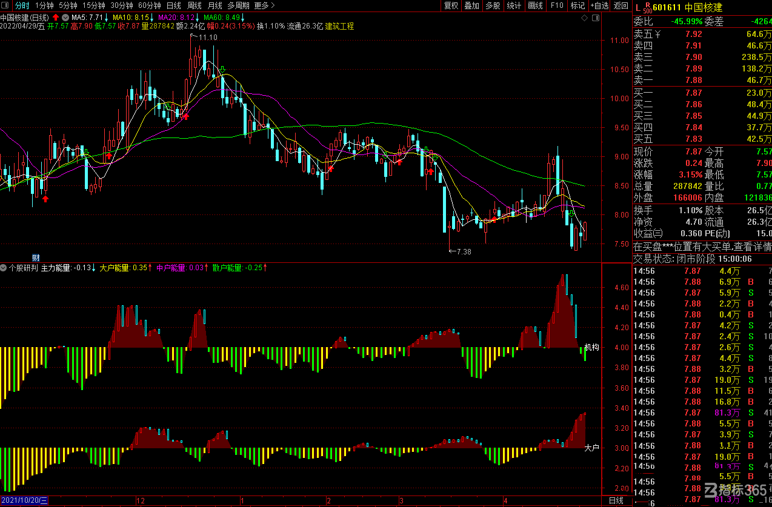Click the 叠加 overlay button
The width and height of the screenshot is (772, 507).
[471, 5]
